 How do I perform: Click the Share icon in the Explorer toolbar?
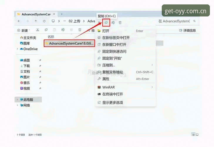pos(71,30)
